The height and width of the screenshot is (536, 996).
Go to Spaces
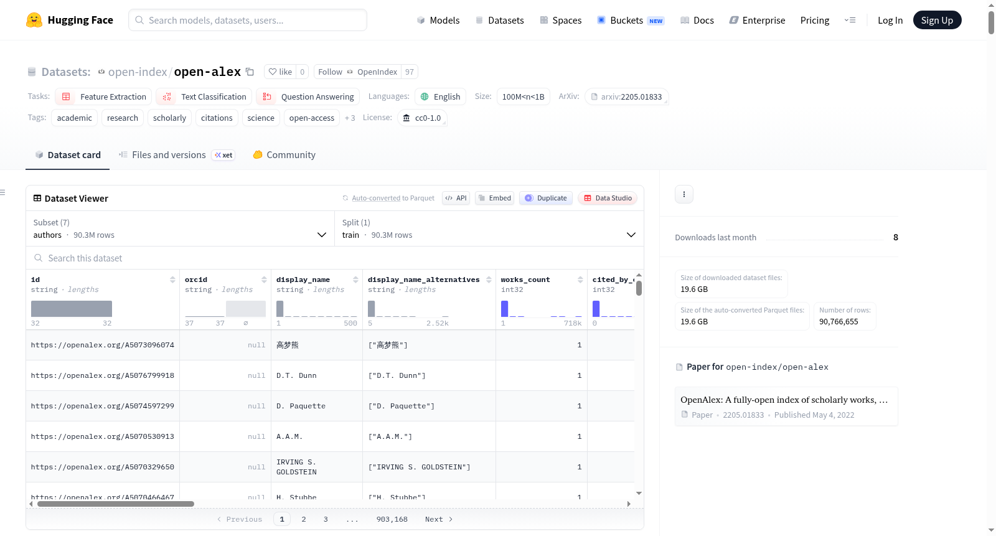560,20
